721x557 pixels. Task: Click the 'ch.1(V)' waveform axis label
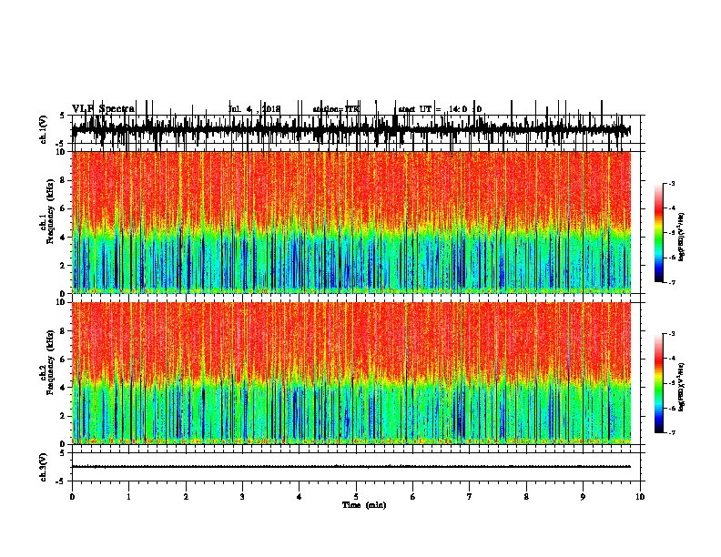pyautogui.click(x=44, y=129)
